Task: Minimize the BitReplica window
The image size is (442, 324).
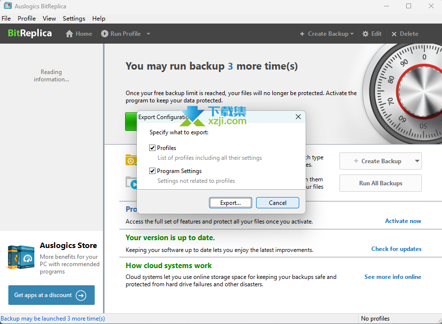Action: pyautogui.click(x=387, y=6)
